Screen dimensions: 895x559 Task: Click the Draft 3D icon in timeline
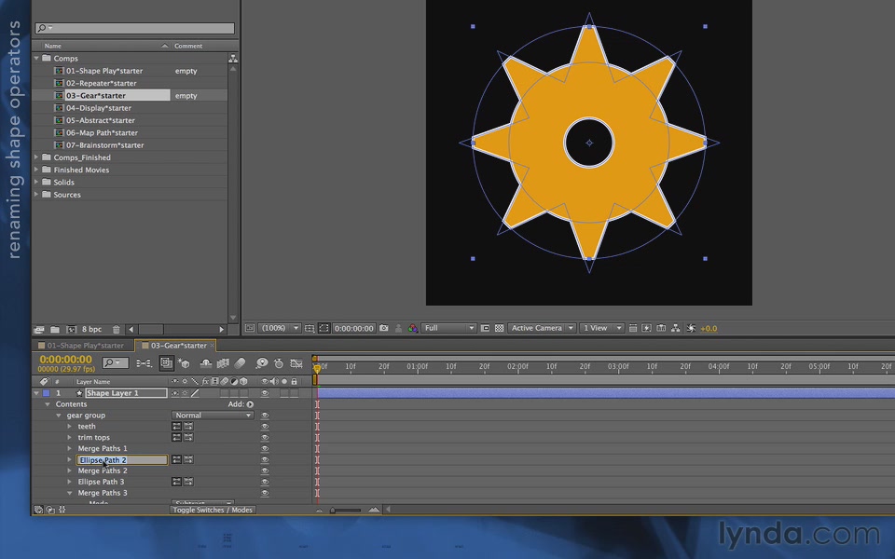184,362
